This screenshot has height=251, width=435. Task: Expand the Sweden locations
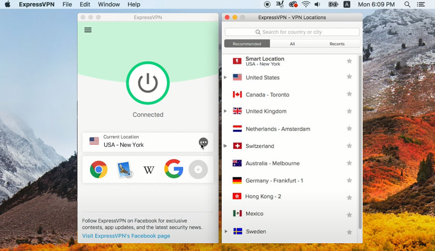pos(226,231)
